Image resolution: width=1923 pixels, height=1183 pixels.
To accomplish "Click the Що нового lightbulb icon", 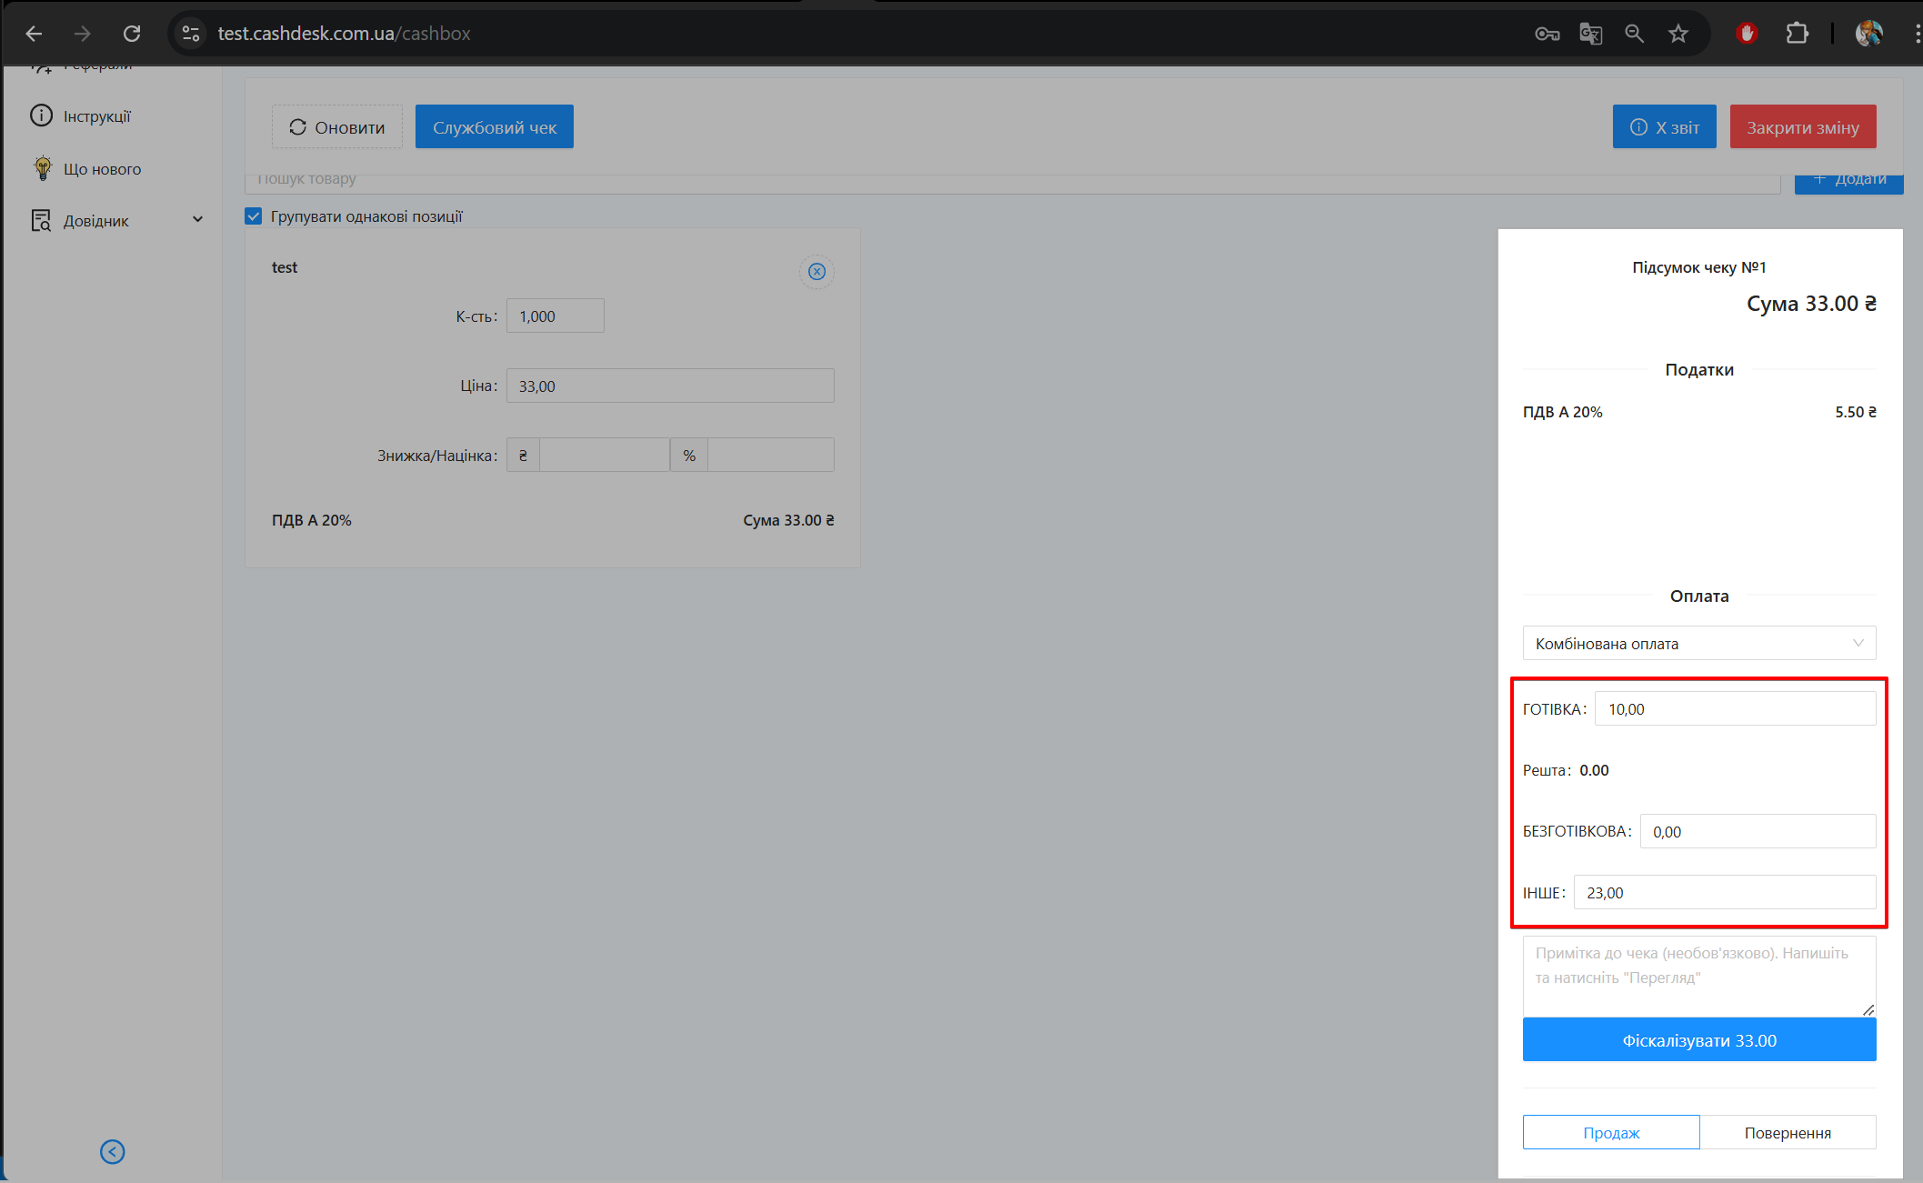I will click(43, 168).
